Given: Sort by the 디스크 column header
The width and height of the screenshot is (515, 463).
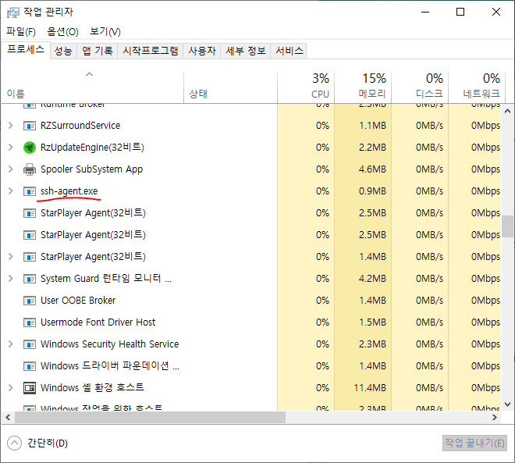Looking at the screenshot, I should tap(420, 87).
